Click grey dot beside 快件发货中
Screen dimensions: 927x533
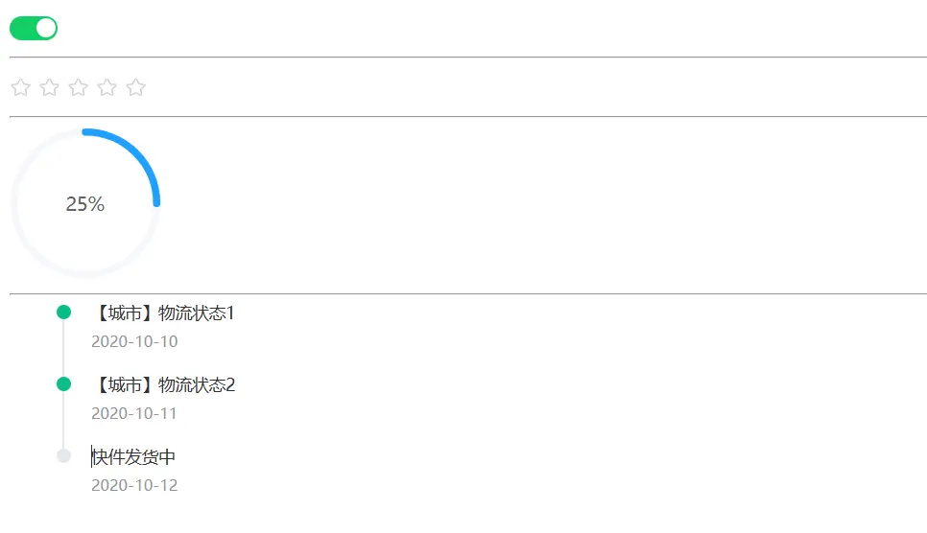(64, 456)
